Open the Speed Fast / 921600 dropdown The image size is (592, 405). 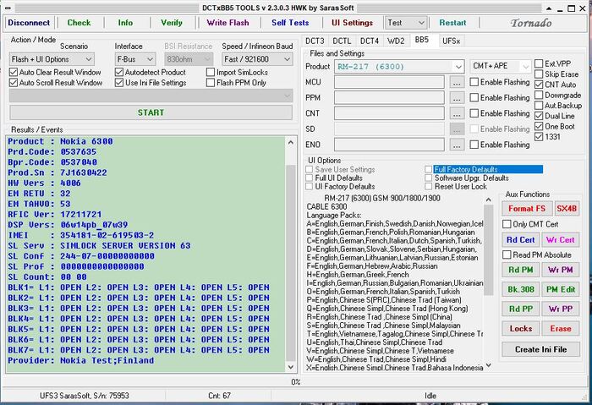tap(257, 59)
